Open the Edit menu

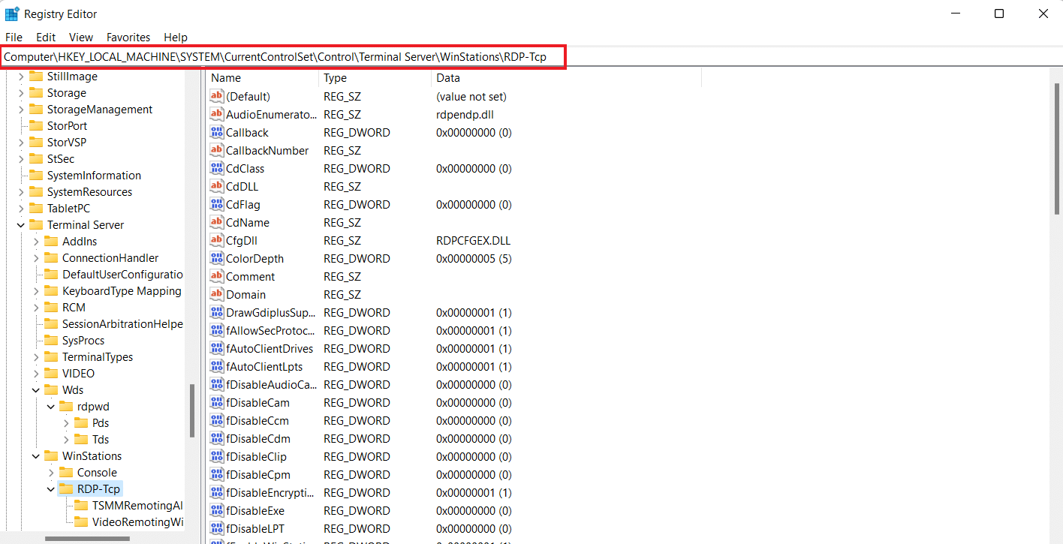46,38
